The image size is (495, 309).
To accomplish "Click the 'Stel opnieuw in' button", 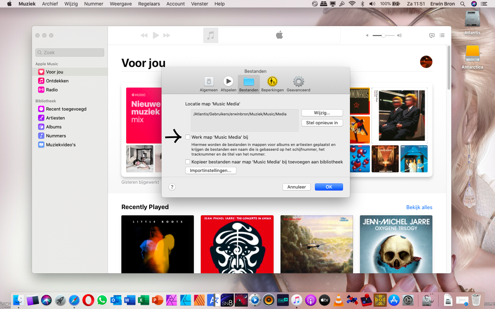I will (x=322, y=123).
